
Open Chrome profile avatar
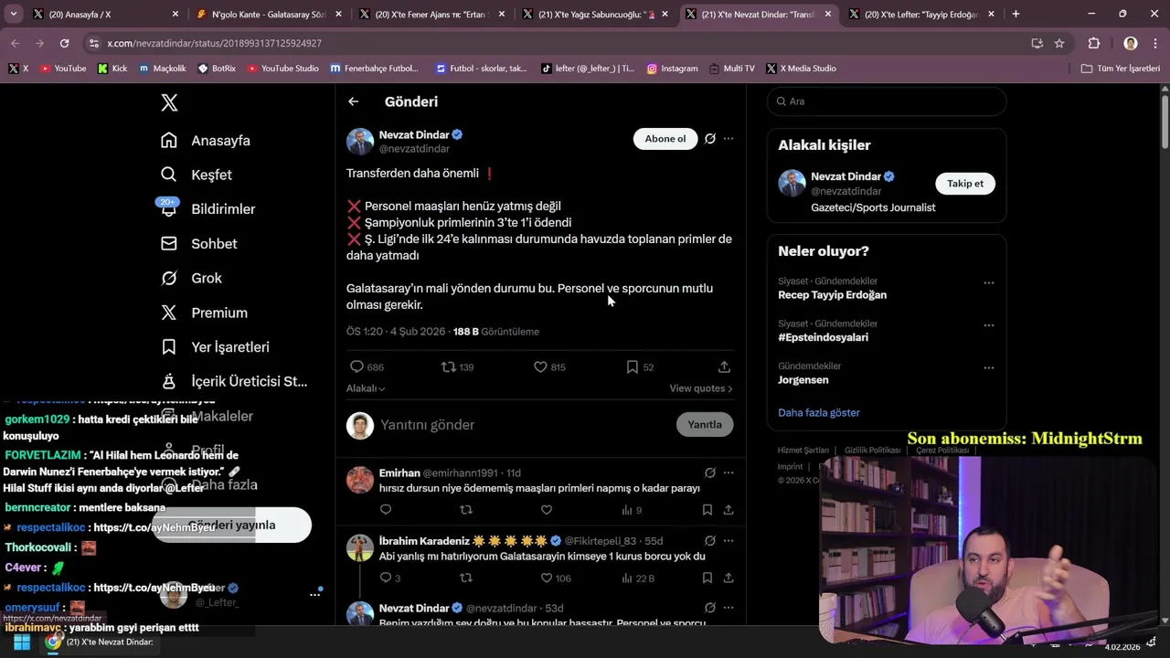click(1131, 43)
